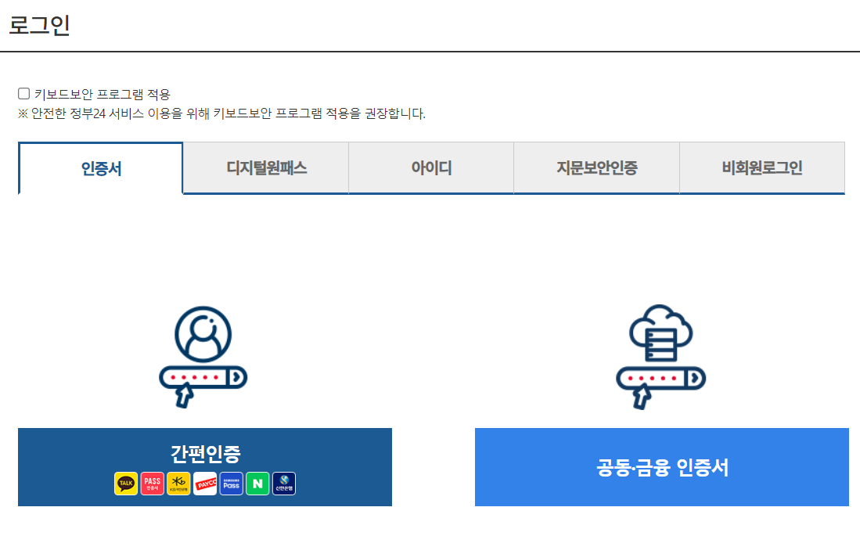Screen dimensions: 860x536
Task: Click the yellow KB국민은행 icon
Action: click(x=178, y=484)
